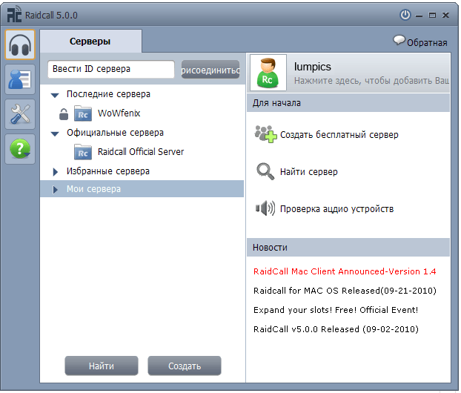461x393 pixels.
Task: Open the RaidCall Mac Client Announced news link
Action: pyautogui.click(x=345, y=272)
